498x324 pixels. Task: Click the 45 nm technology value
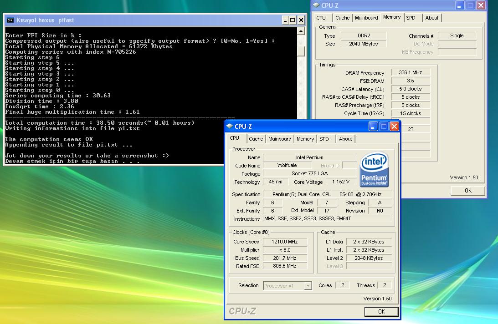click(x=276, y=182)
